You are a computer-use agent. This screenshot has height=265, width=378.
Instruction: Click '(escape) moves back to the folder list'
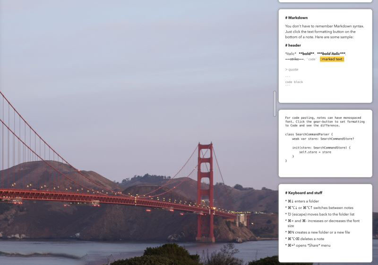tap(321, 214)
